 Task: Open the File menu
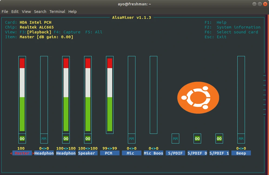click(x=5, y=12)
